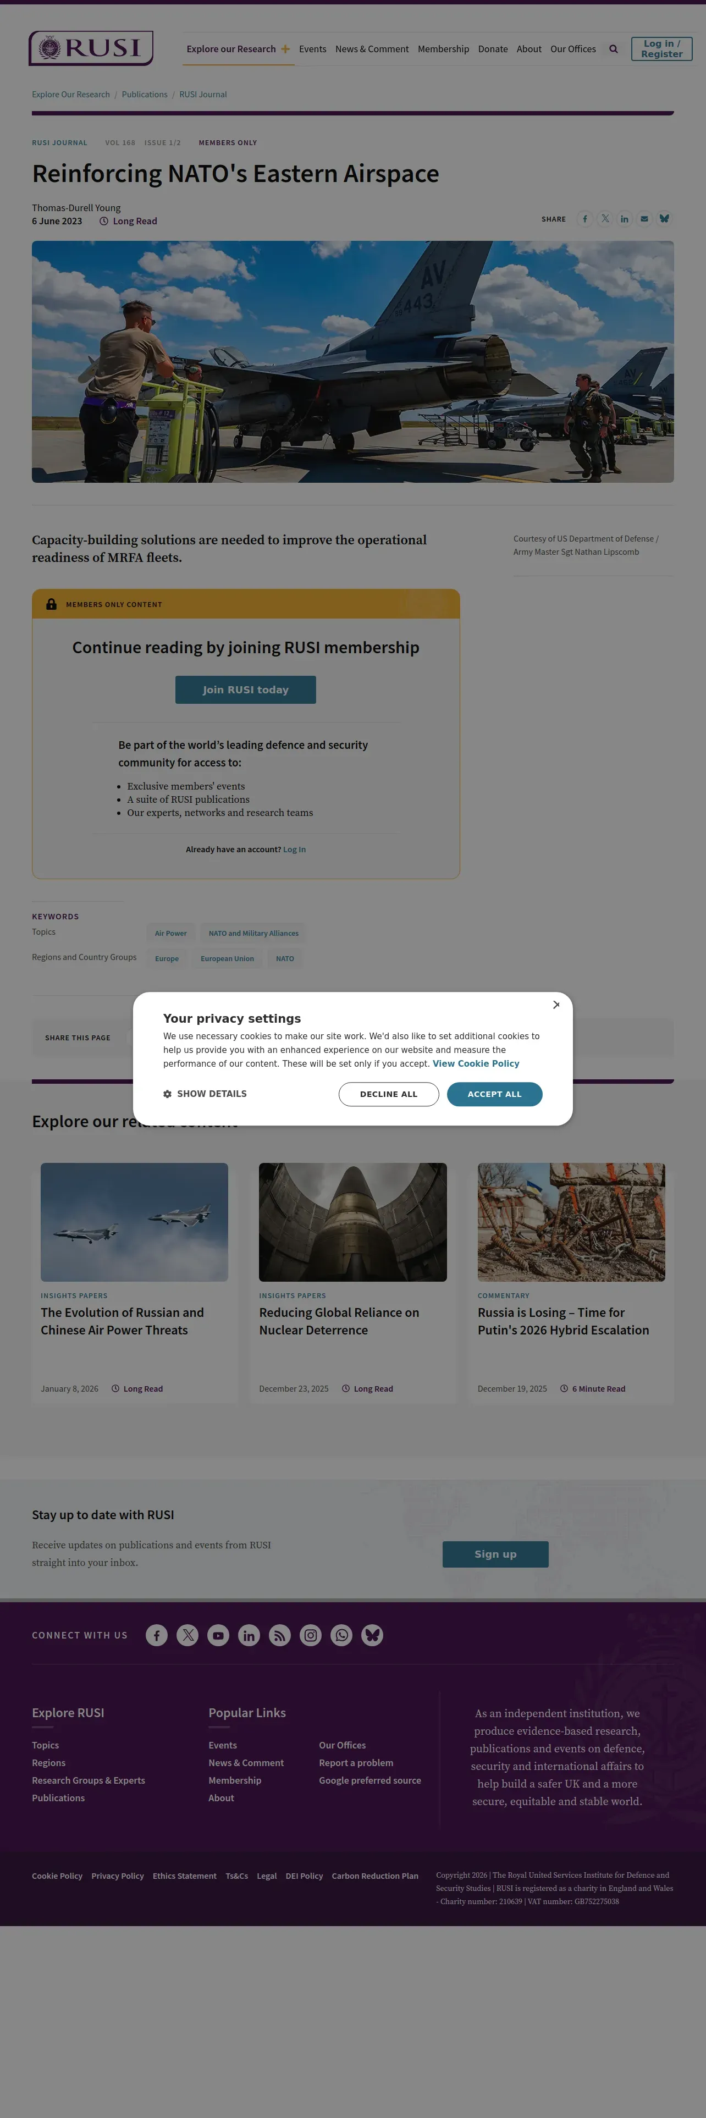Open RUSI Instagram footer icon
This screenshot has height=2118, width=706.
[311, 1635]
